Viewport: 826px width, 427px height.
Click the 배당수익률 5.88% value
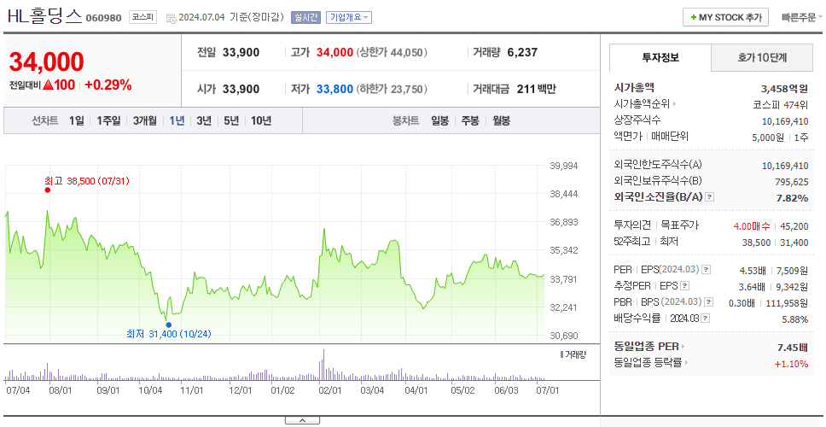[x=795, y=319]
